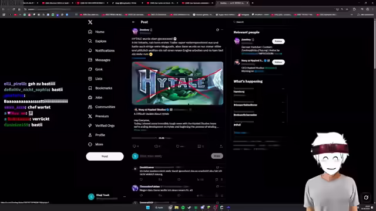Click the Bookmarks bookmark icon in sidebar

pos(90,88)
